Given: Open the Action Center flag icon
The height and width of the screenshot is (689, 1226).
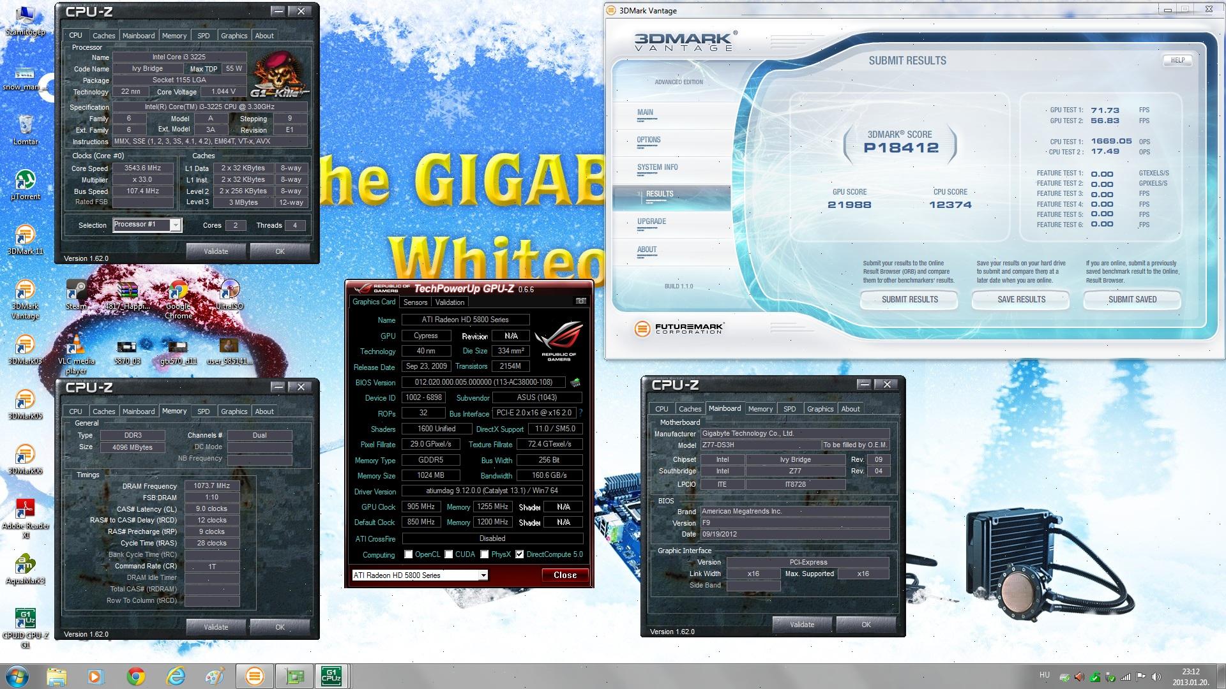Looking at the screenshot, I should (x=1141, y=677).
